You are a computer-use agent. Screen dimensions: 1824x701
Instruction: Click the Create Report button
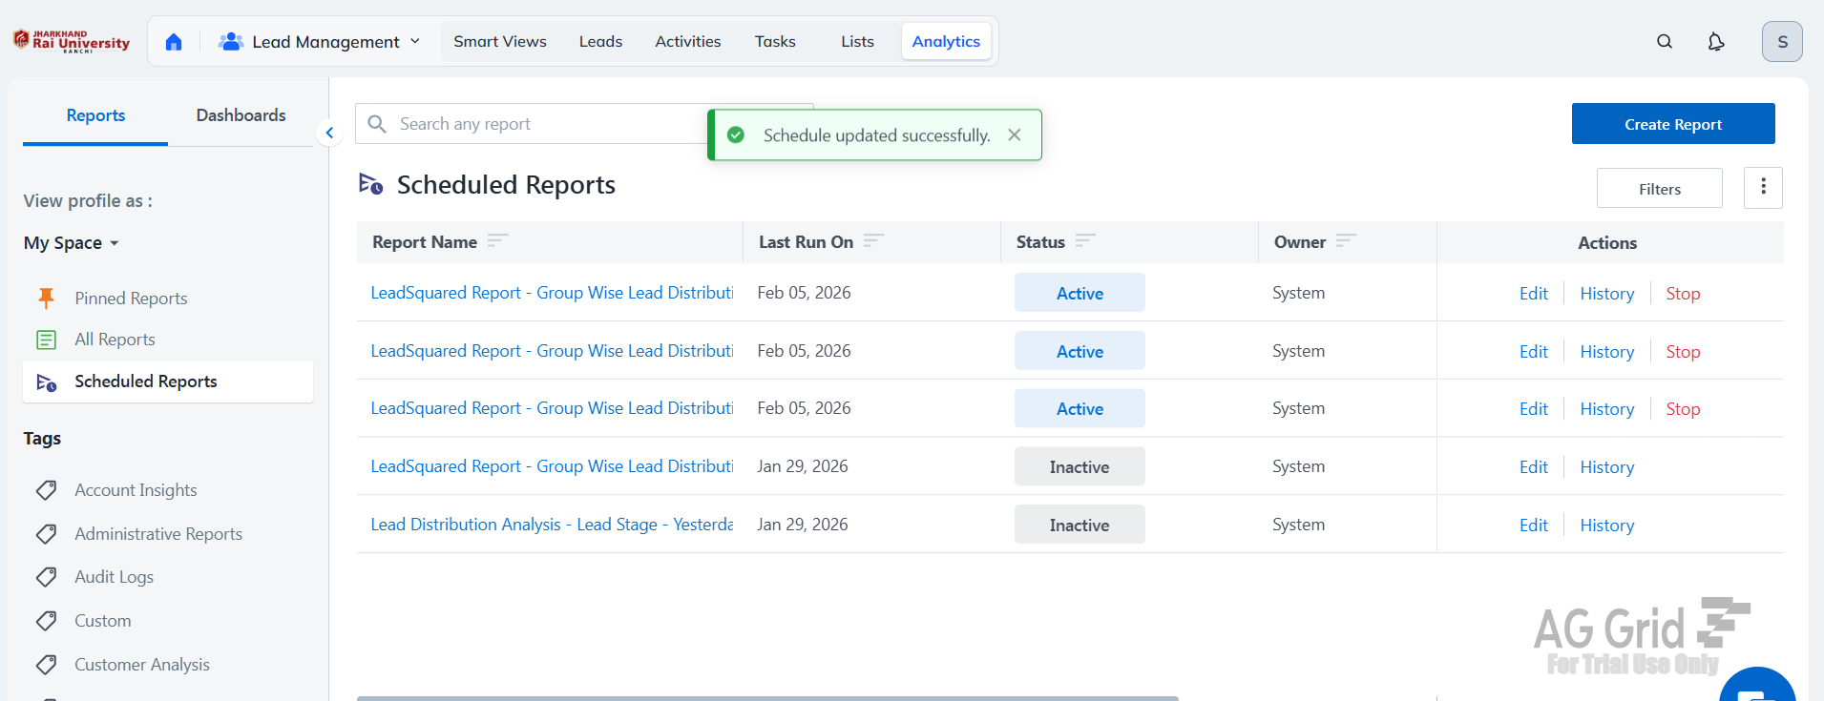pos(1672,124)
